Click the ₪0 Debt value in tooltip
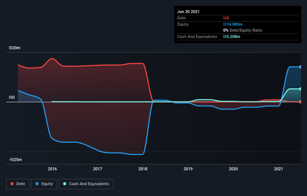Image resolution: width=307 pixels, height=196 pixels. (x=226, y=18)
